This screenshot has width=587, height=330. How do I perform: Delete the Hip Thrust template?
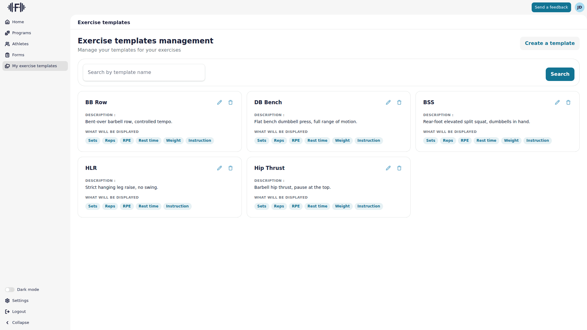click(x=399, y=168)
